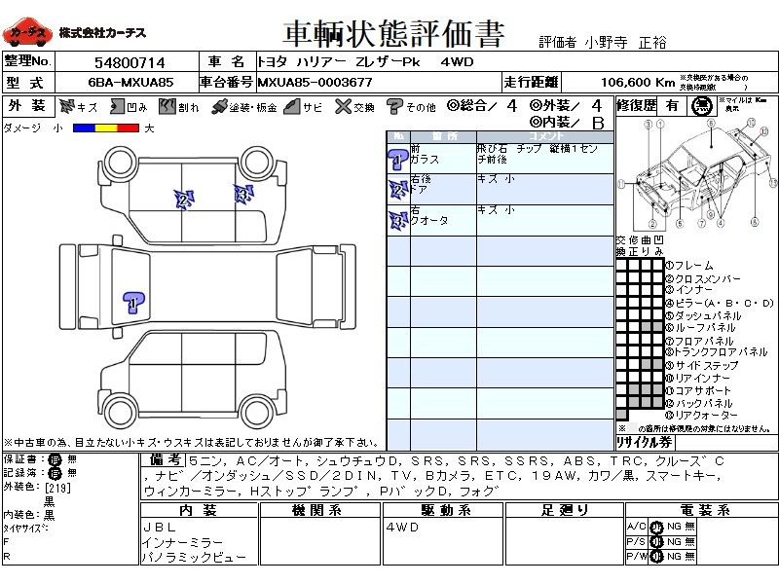
Task: Click the red Carchs car logo
Action: coord(27,33)
